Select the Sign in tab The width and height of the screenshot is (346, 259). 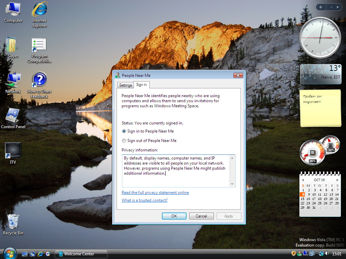[142, 85]
